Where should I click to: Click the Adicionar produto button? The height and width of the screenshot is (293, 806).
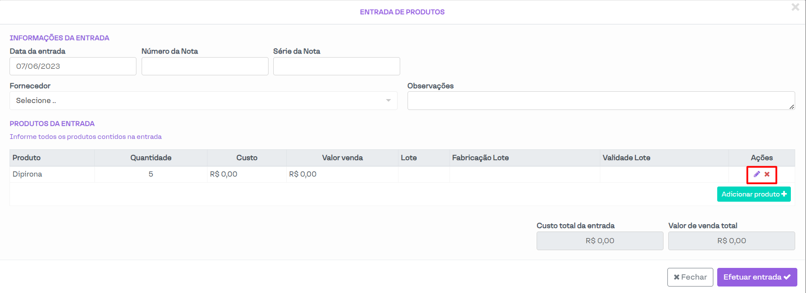pyautogui.click(x=754, y=194)
